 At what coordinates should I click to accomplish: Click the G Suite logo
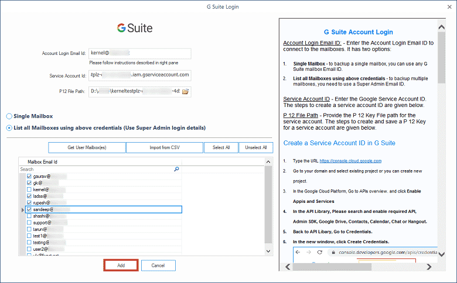pyautogui.click(x=135, y=28)
